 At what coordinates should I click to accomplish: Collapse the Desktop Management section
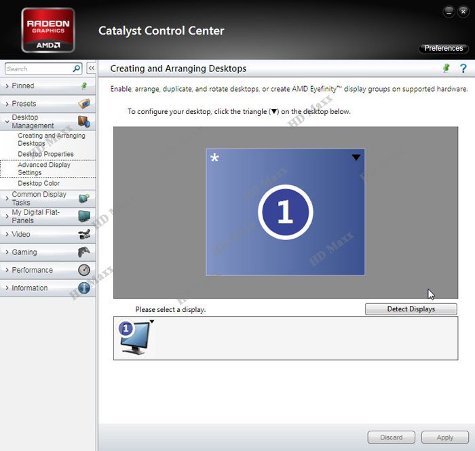click(48, 121)
